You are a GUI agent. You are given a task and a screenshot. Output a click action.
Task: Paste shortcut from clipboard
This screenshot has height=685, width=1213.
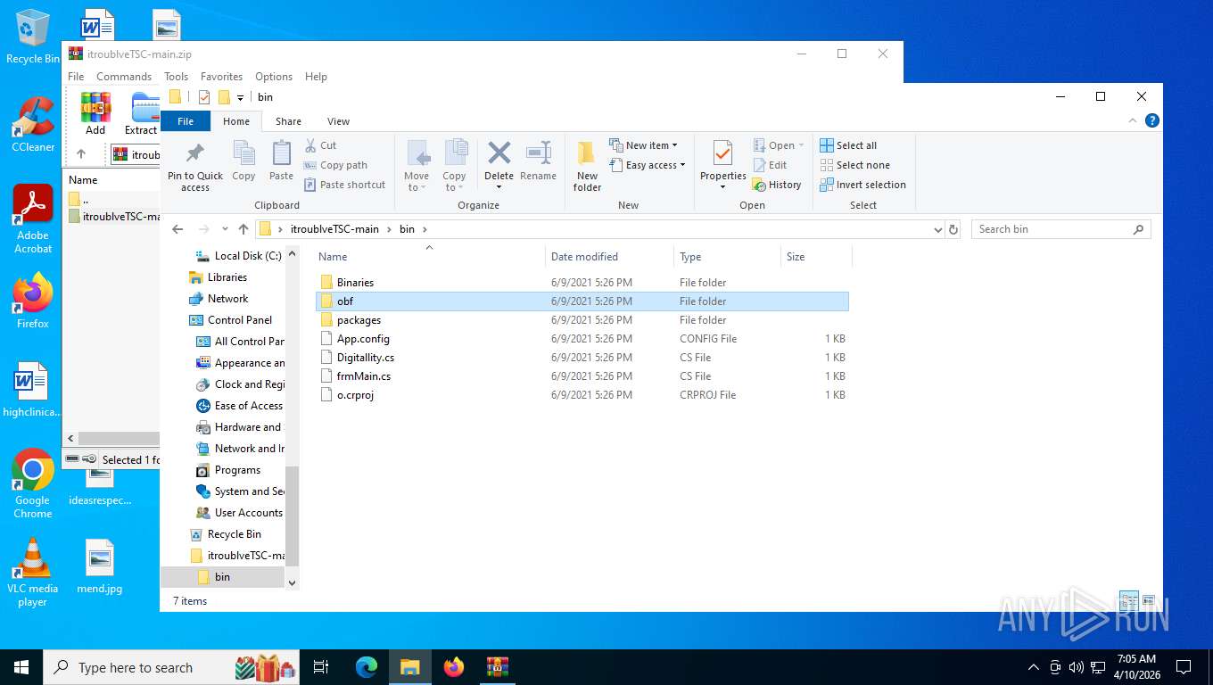[x=344, y=185]
